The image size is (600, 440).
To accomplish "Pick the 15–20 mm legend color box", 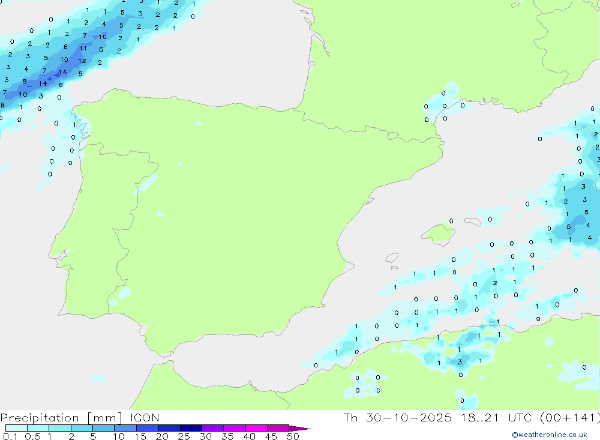I will point(148,428).
